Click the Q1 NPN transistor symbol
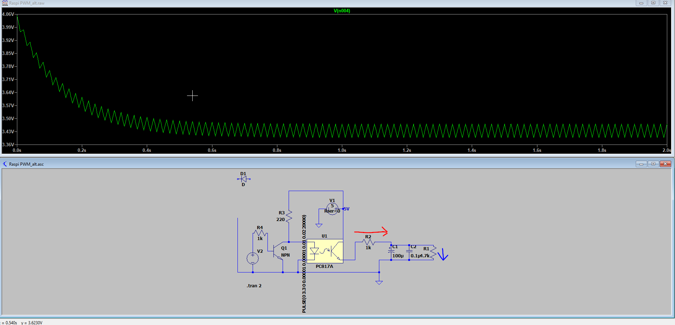 (x=278, y=253)
